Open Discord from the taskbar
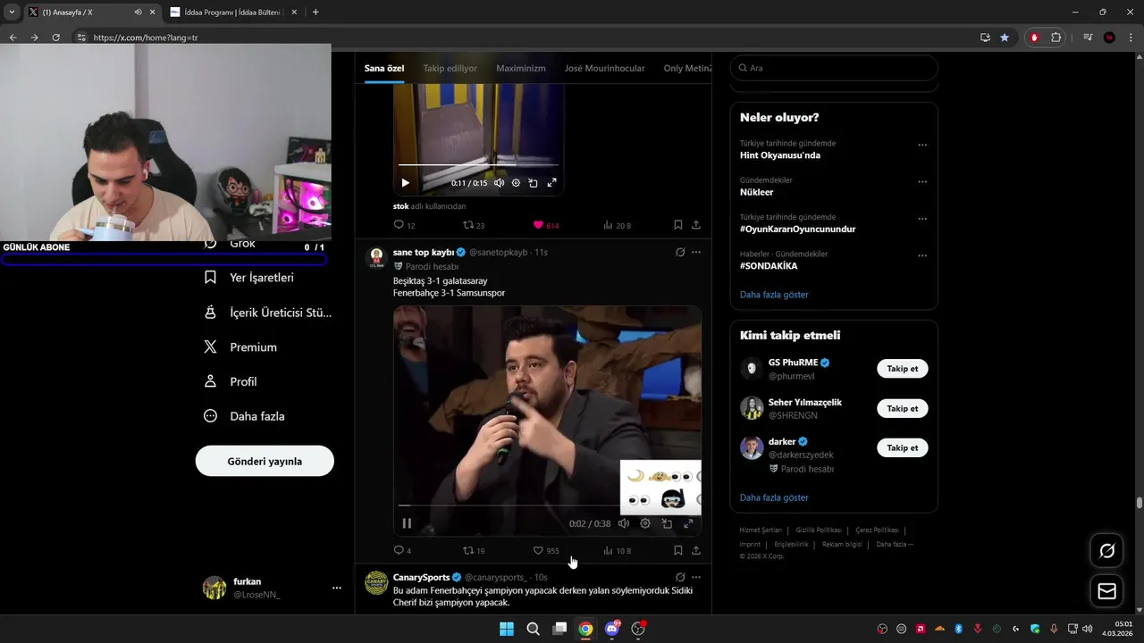 point(612,629)
